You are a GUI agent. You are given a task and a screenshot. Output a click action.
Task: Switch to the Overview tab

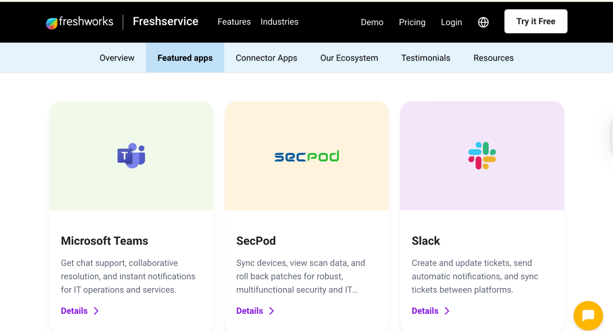(117, 58)
